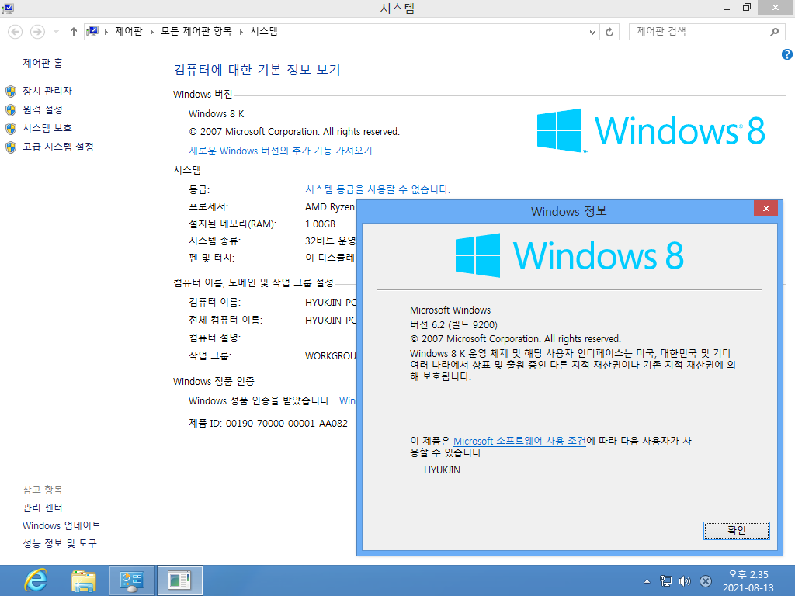The width and height of the screenshot is (795, 596).
Task: Switch to Control Panel taskbar button
Action: click(x=132, y=580)
